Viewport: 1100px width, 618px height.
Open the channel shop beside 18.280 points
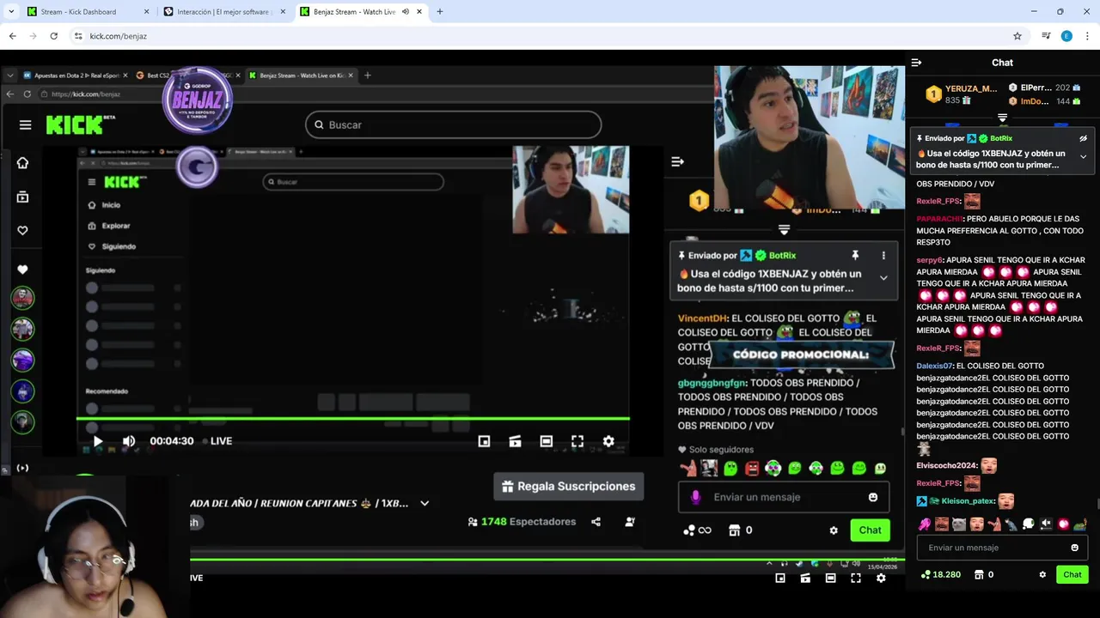pos(984,574)
